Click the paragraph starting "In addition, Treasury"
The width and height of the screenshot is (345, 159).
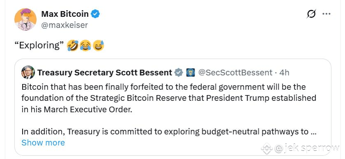pyautogui.click(x=169, y=132)
